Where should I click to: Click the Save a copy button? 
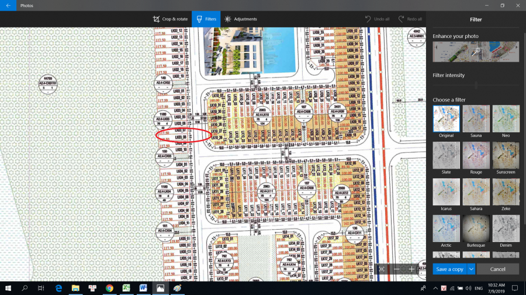(x=449, y=269)
